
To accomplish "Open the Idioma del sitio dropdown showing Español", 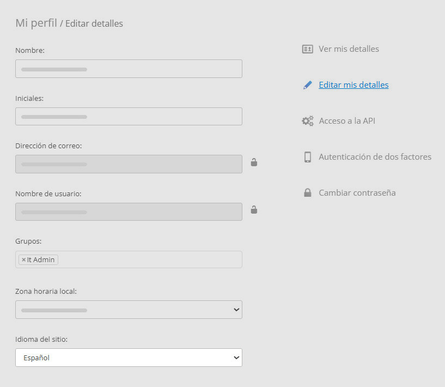I will (x=129, y=358).
